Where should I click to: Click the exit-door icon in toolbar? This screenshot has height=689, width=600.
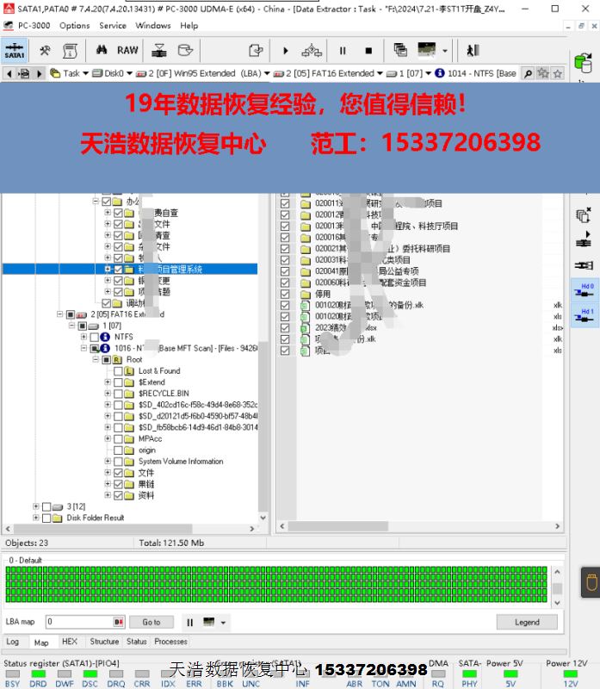pyautogui.click(x=473, y=50)
